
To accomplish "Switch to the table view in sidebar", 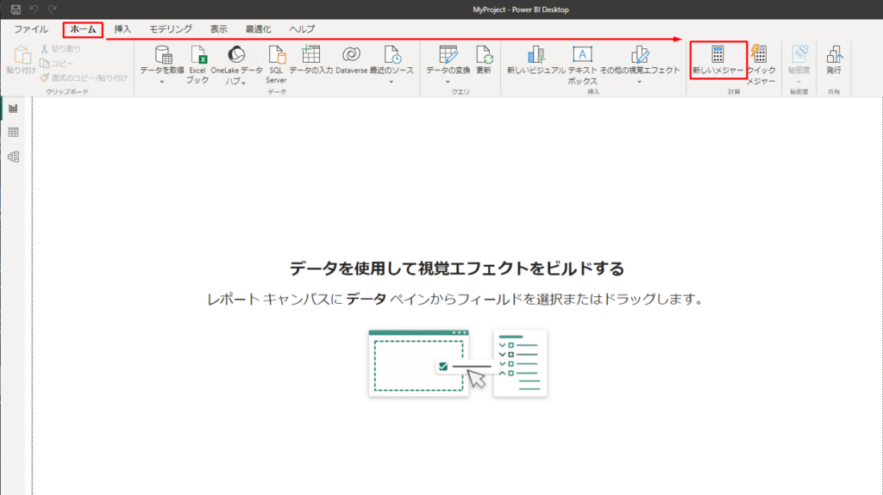I will tap(13, 133).
